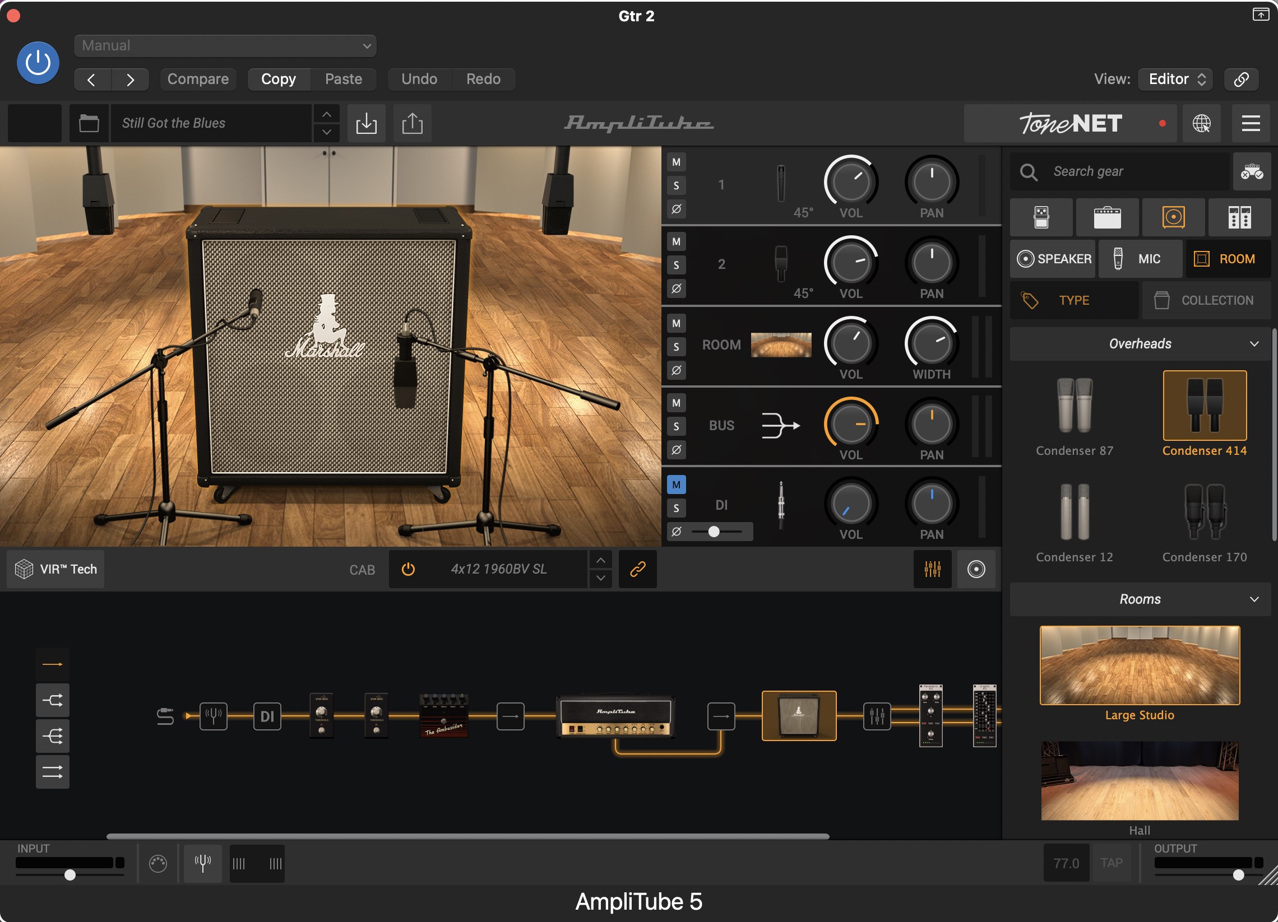Open the VIR Tech button
The width and height of the screenshot is (1278, 922).
56,569
